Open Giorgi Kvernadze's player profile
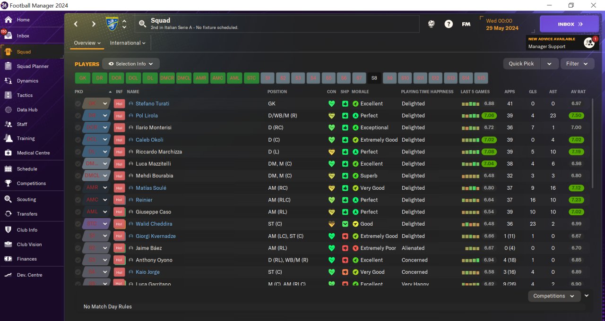This screenshot has width=605, height=321. (156, 236)
